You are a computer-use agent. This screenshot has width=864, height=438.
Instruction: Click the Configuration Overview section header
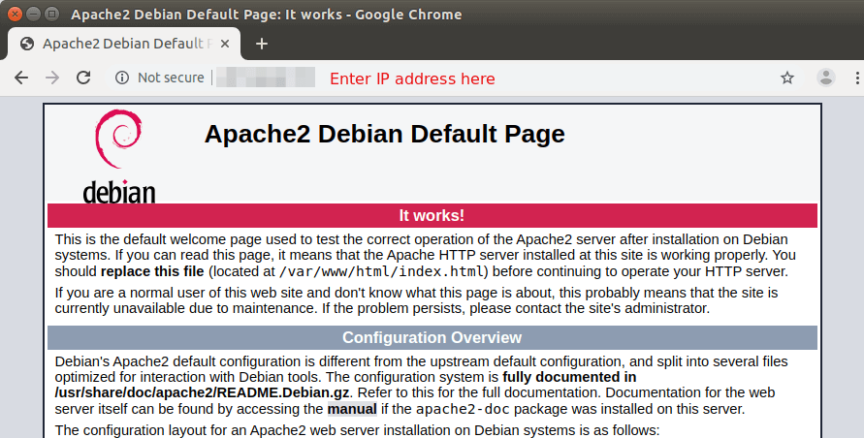[432, 337]
